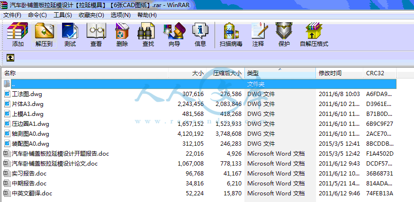This screenshot has height=202, width=414.
Task: Click CRC32 value F1A4502D
Action: point(380,153)
